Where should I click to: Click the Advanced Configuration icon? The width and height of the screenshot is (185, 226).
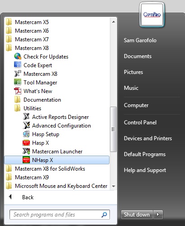tap(26, 125)
